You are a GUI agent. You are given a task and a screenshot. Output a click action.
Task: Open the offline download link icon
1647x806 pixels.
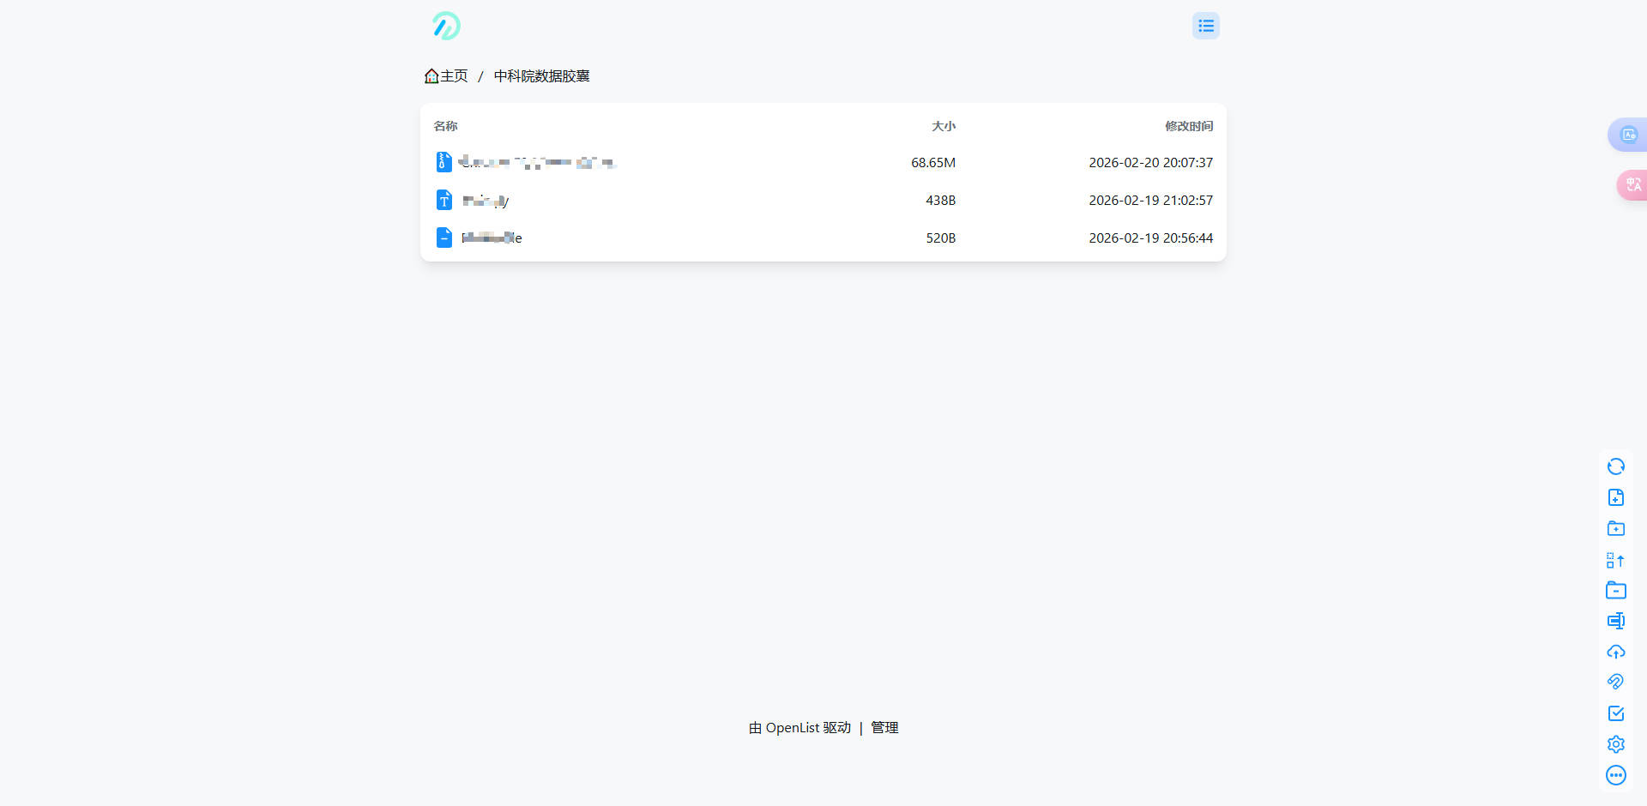pos(1615,682)
